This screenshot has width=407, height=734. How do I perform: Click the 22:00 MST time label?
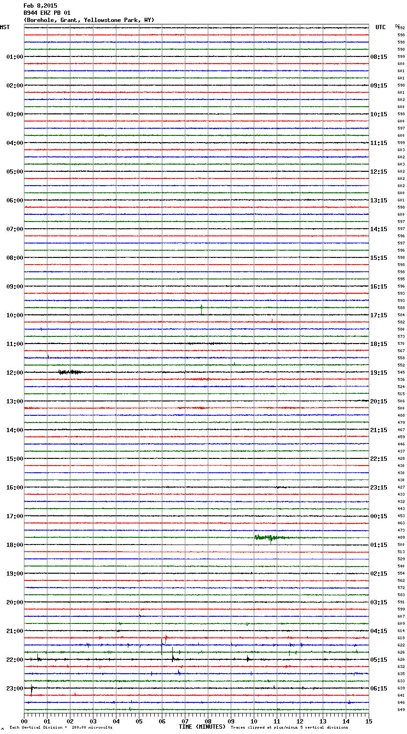coord(15,660)
